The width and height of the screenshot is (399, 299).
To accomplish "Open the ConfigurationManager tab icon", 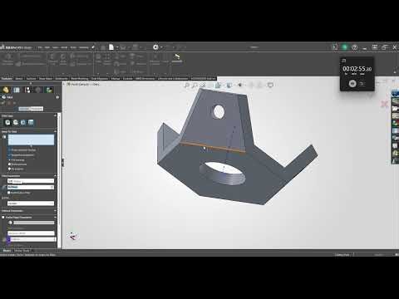I will (x=27, y=90).
